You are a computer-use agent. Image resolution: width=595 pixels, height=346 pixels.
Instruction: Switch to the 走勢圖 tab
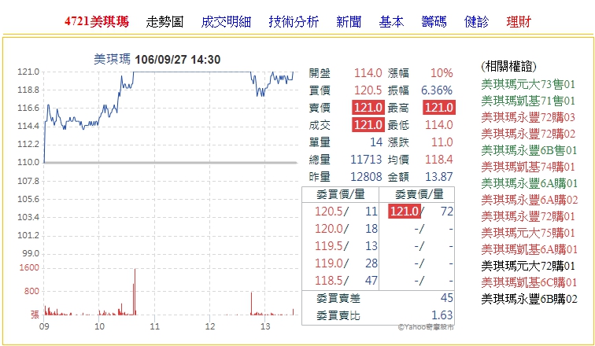pos(164,21)
